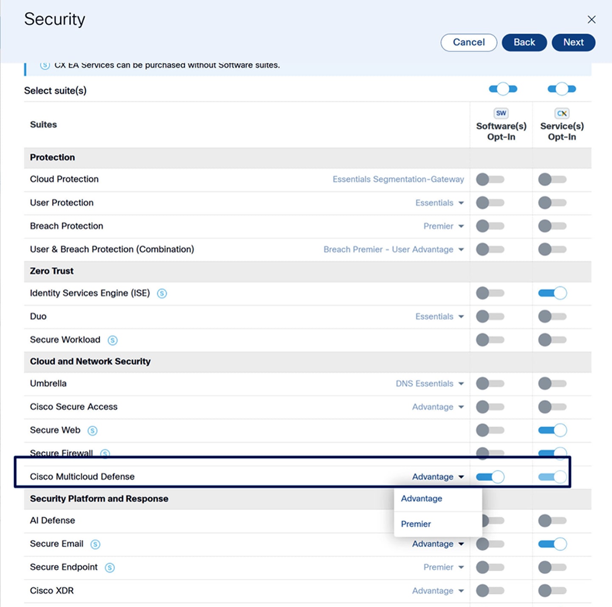Enable services opt-in for Cloud Protection
This screenshot has height=607, width=612.
coord(552,180)
